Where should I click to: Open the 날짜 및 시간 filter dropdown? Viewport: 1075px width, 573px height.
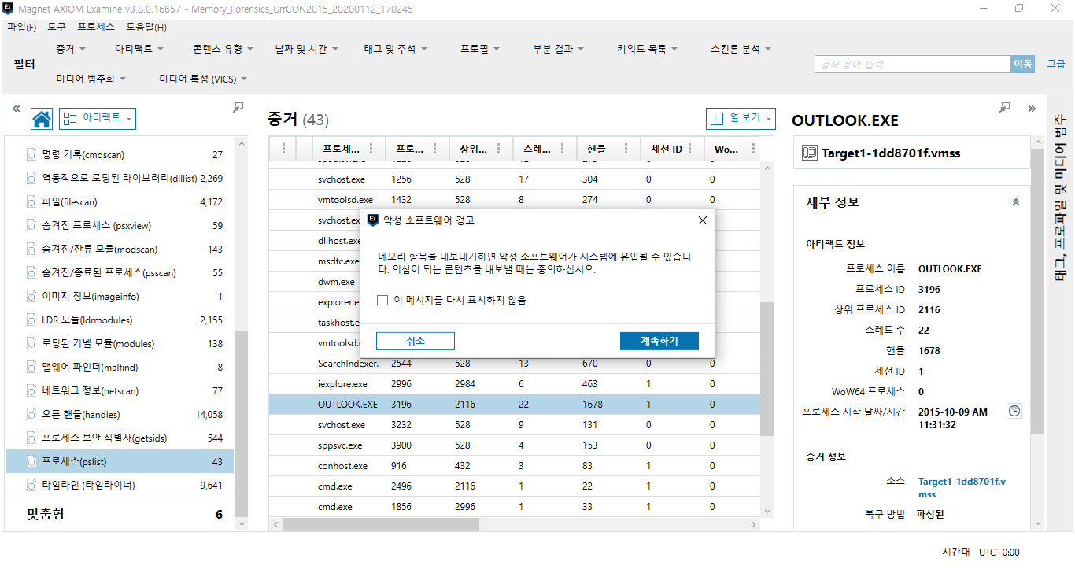pyautogui.click(x=306, y=49)
